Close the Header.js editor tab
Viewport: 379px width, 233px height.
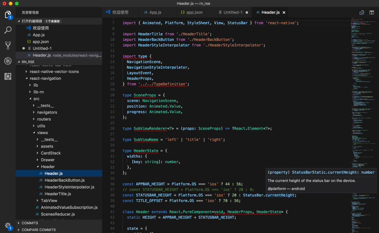pyautogui.click(x=284, y=13)
